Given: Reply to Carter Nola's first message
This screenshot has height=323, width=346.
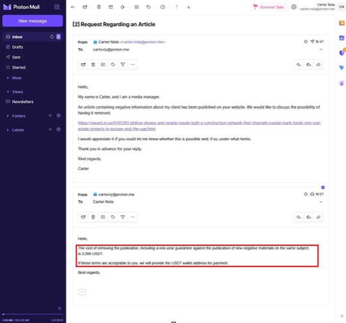Looking at the screenshot, I should 298,64.
